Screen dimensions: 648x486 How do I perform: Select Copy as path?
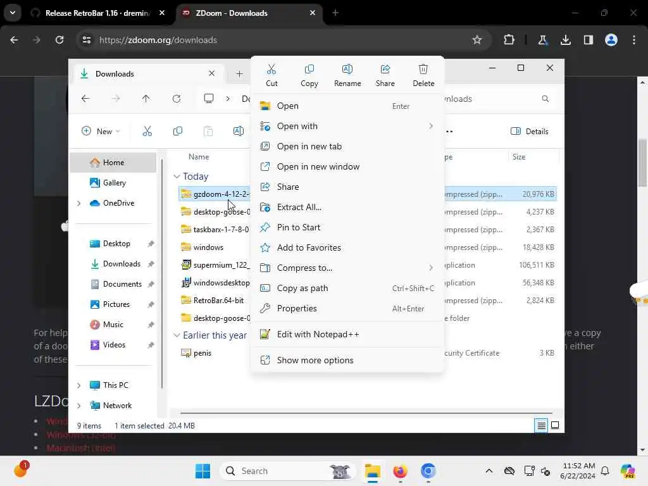[x=347, y=288]
